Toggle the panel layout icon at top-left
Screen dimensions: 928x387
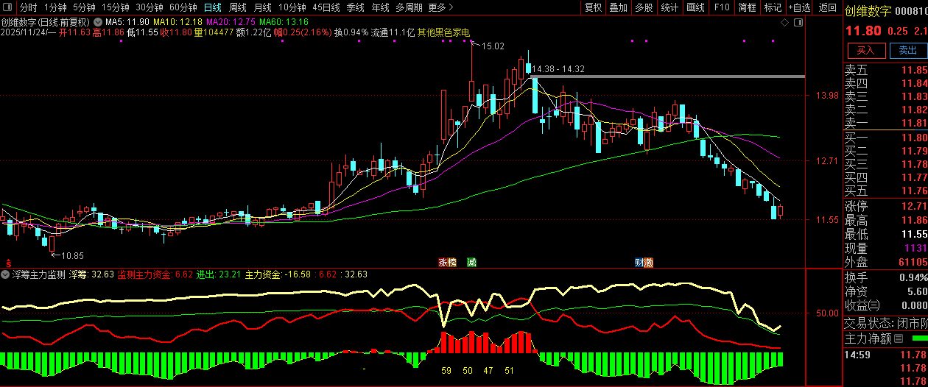[8, 7]
